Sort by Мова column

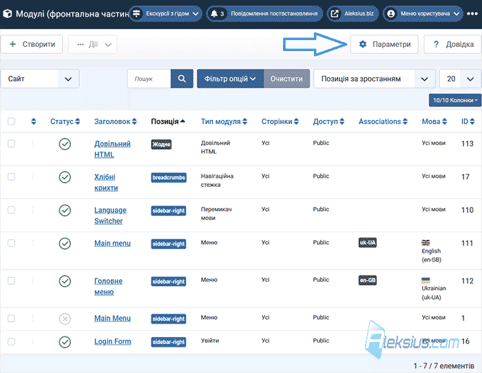(434, 121)
